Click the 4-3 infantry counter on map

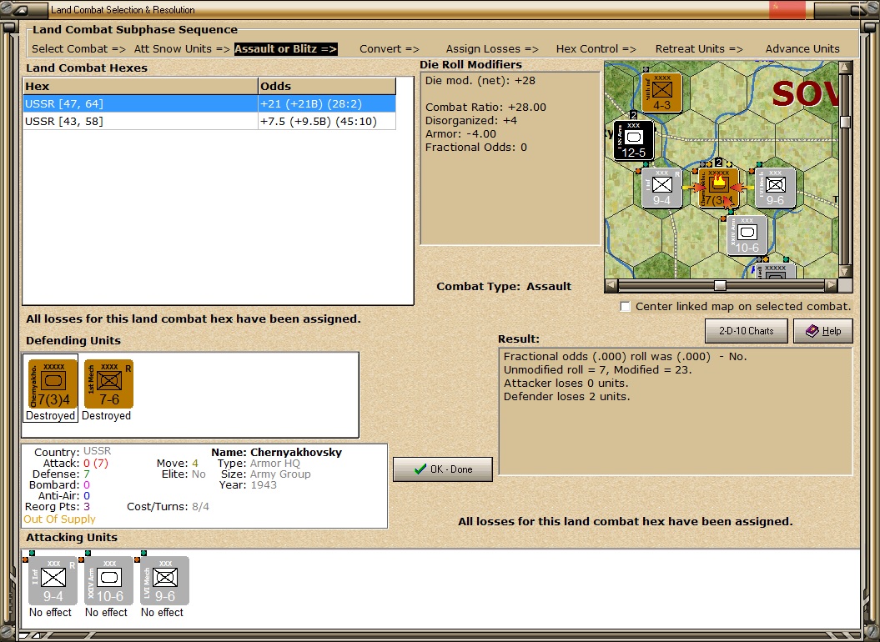pyautogui.click(x=661, y=93)
